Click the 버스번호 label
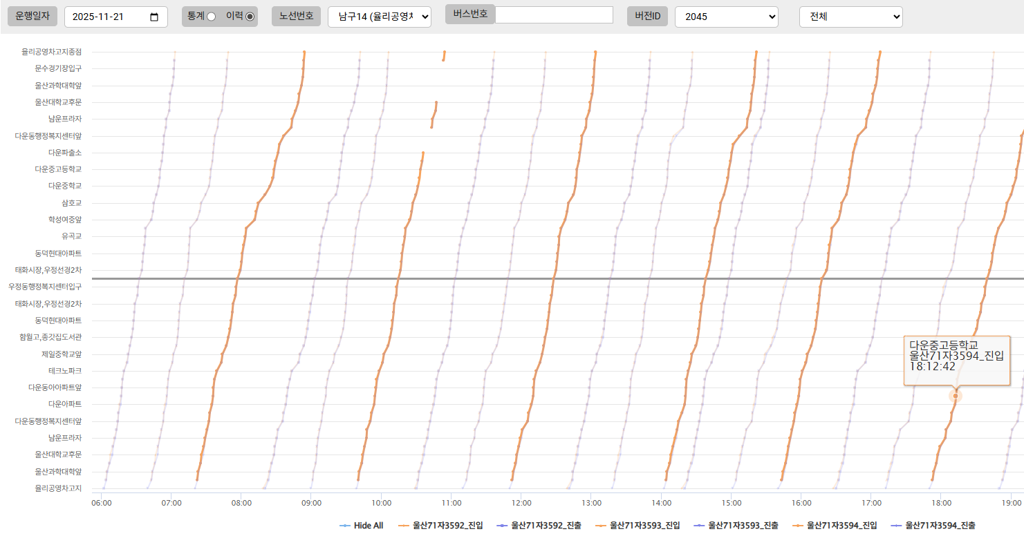This screenshot has width=1024, height=536. (470, 15)
